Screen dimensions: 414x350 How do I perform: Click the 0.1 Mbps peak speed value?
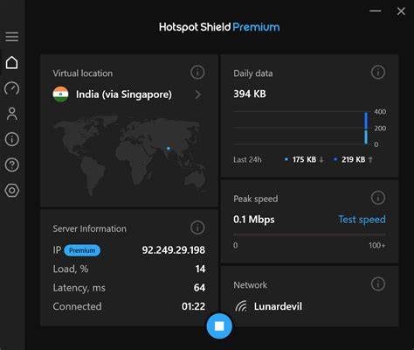pos(254,220)
